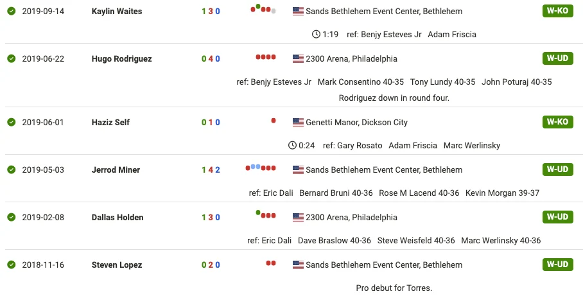Open the Kaylin Waites W-KO result badge
The image size is (583, 296).
[x=558, y=11]
